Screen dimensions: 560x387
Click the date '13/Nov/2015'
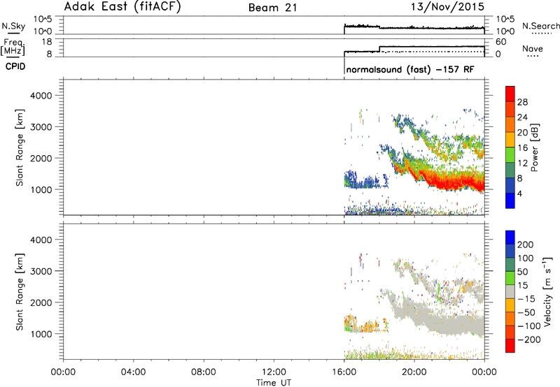pyautogui.click(x=447, y=7)
